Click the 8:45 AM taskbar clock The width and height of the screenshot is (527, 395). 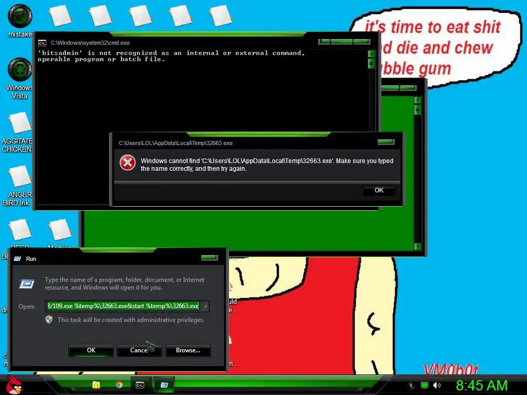point(482,385)
